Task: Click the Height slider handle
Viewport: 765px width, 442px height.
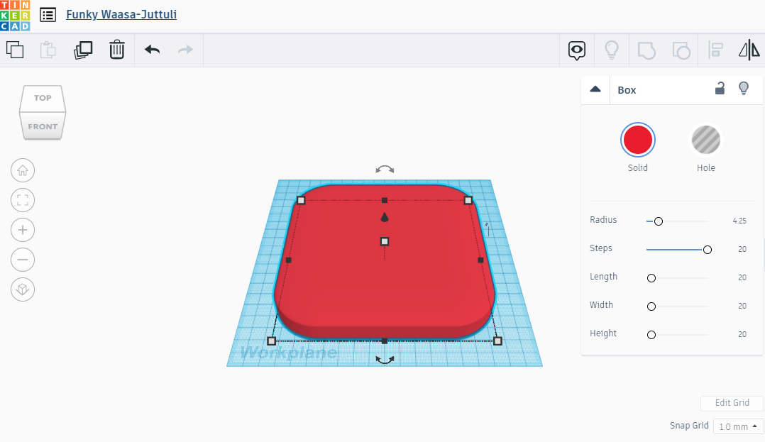Action: [x=651, y=335]
